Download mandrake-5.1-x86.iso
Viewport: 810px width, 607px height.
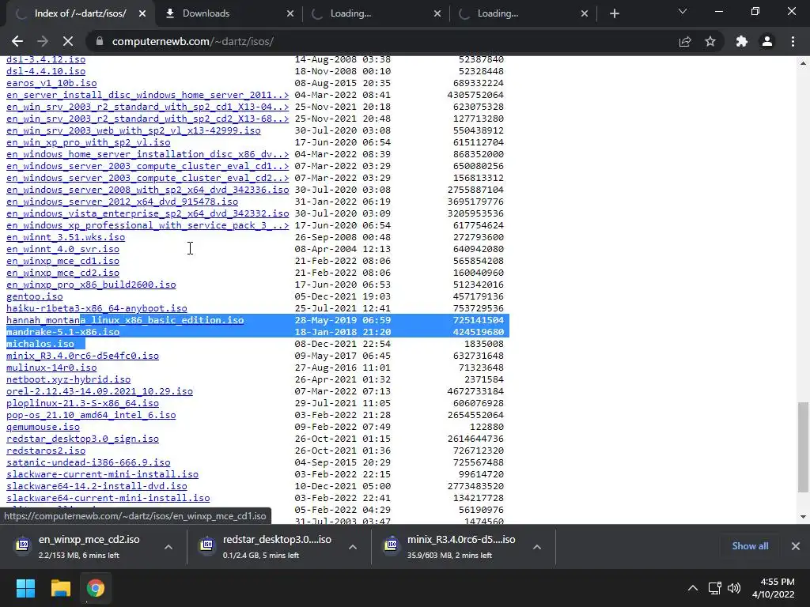click(62, 332)
